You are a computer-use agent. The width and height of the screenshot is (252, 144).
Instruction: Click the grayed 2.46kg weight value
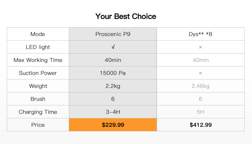[x=201, y=86]
